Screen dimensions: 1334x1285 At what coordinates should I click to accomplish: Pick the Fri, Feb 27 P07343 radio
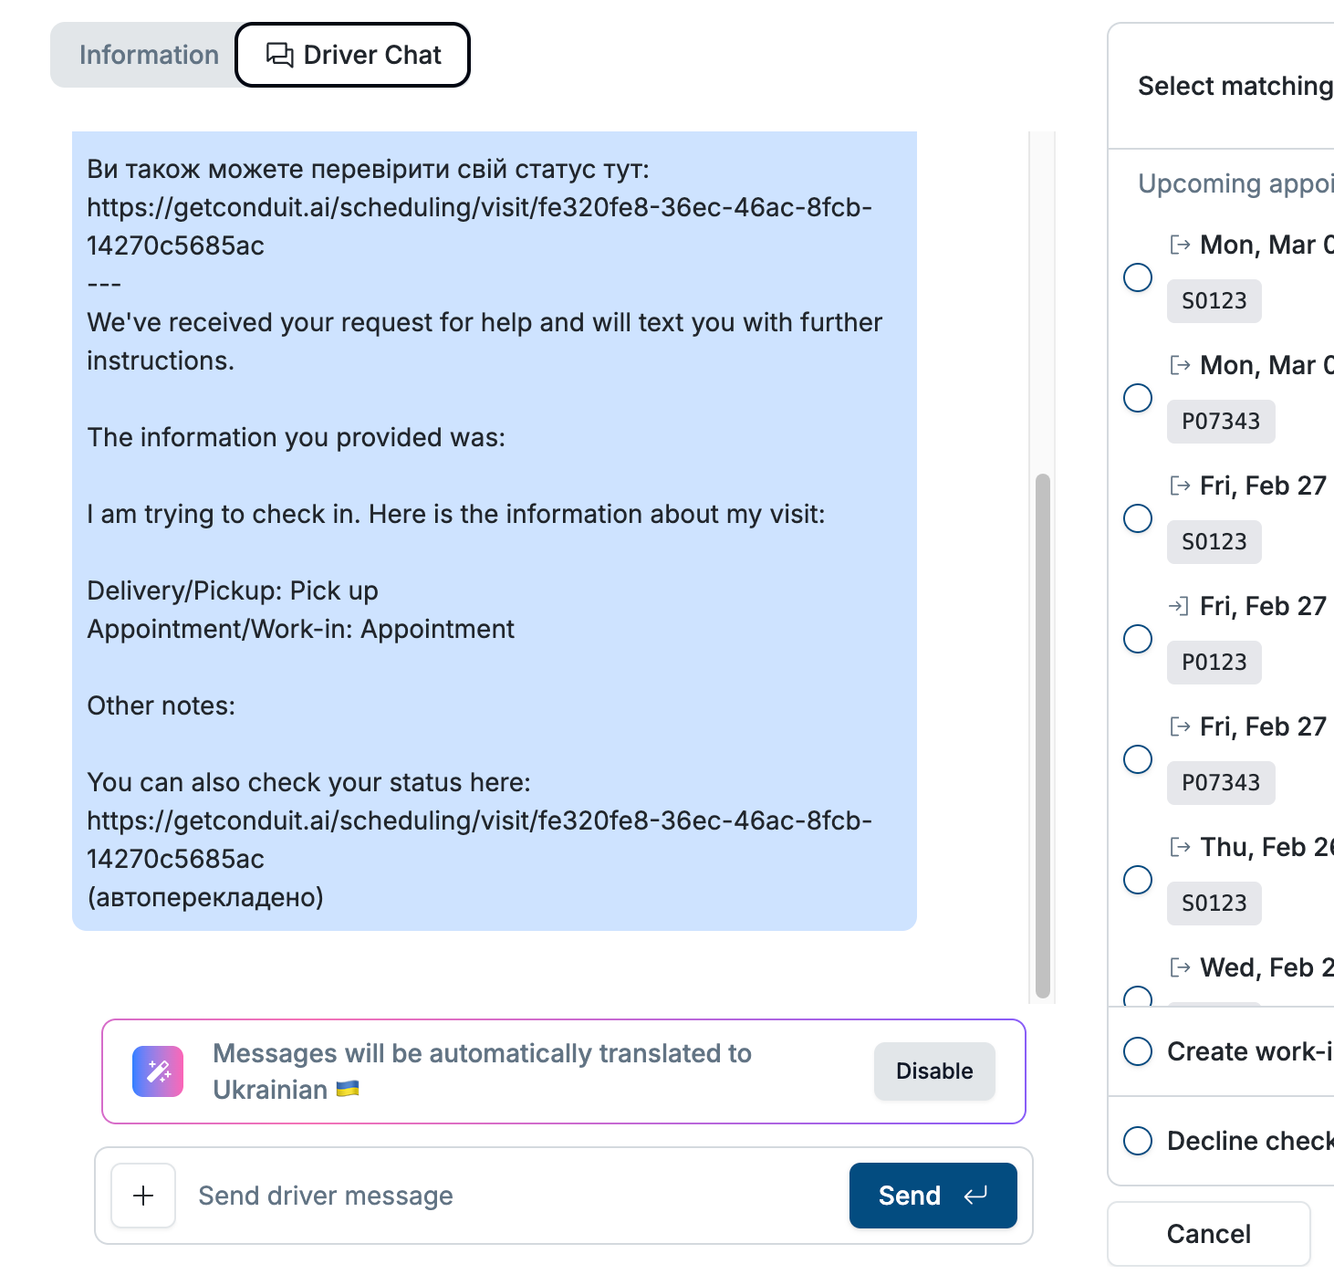pyautogui.click(x=1138, y=759)
